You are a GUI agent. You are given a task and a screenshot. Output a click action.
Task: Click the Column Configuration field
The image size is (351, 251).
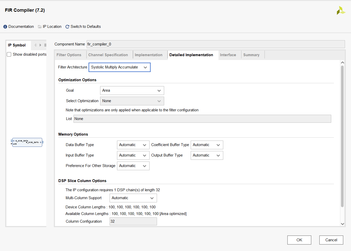133,221
